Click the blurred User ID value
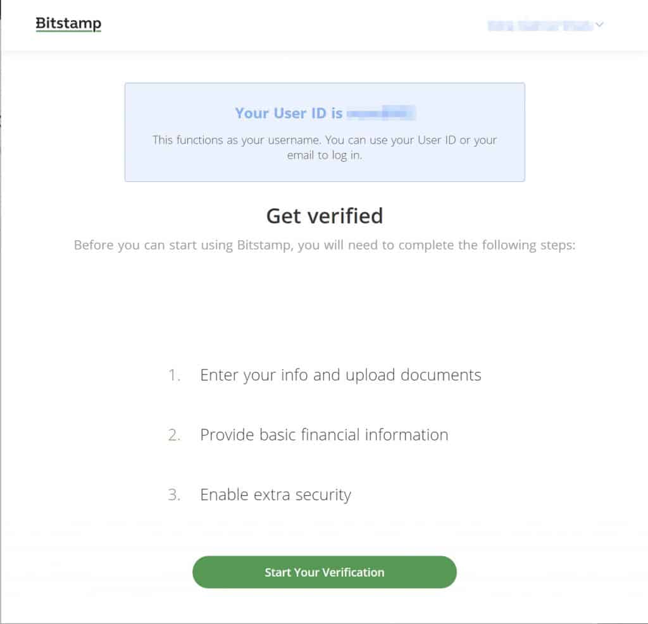This screenshot has width=648, height=624. pyautogui.click(x=383, y=113)
